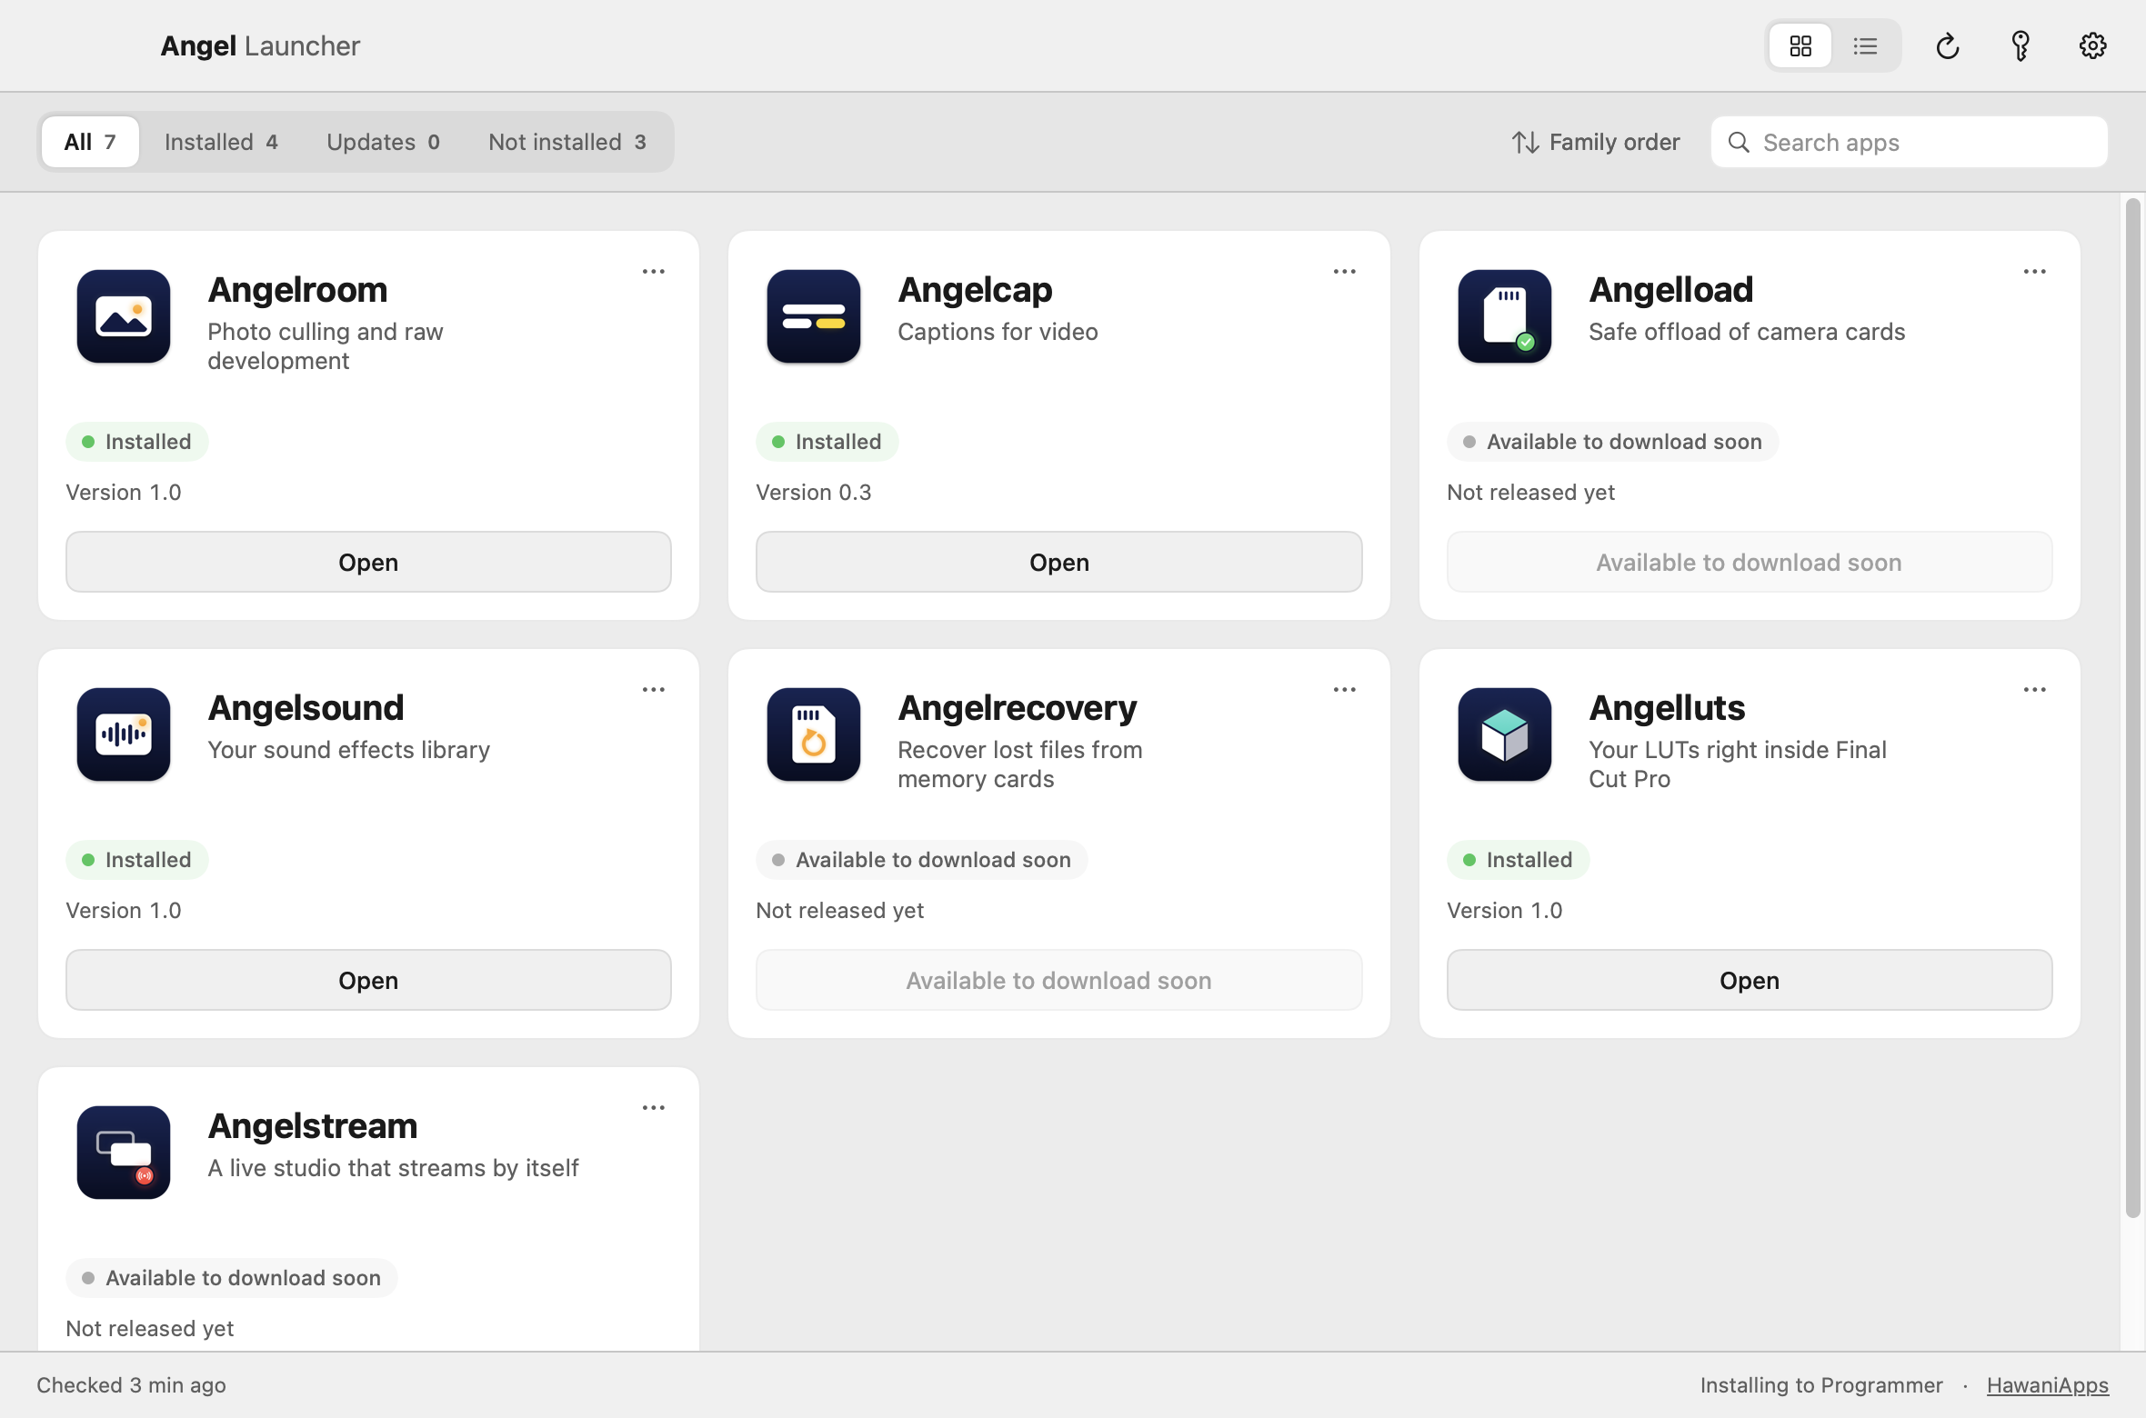Click the Angelstream app icon
The height and width of the screenshot is (1418, 2146).
point(124,1153)
